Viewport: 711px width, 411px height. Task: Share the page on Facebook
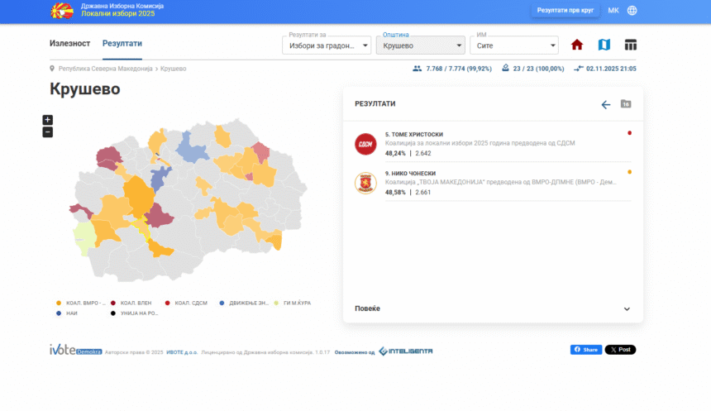[585, 350]
